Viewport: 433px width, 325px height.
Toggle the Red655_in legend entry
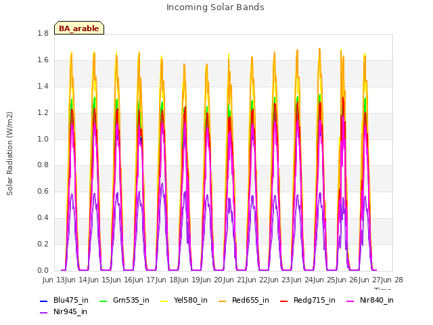point(244,300)
